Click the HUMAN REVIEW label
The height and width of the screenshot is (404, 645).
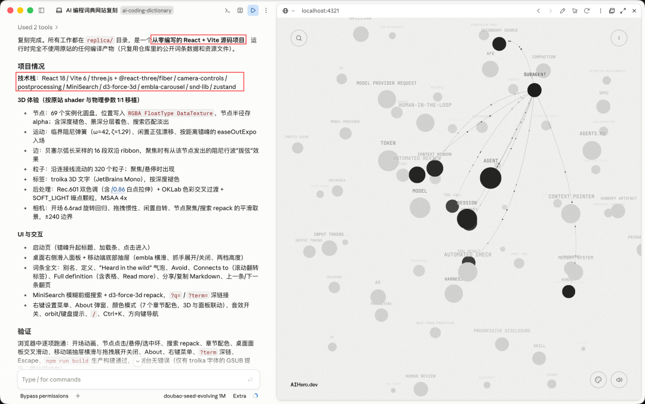(x=420, y=376)
